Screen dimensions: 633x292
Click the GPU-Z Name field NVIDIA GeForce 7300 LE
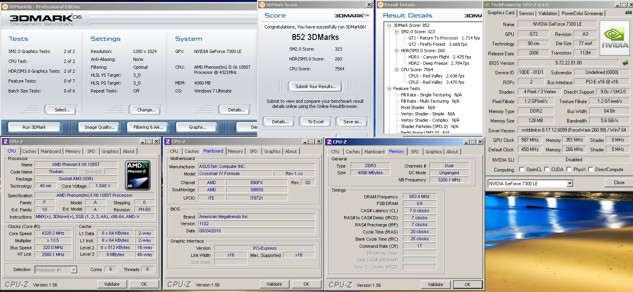pos(557,24)
